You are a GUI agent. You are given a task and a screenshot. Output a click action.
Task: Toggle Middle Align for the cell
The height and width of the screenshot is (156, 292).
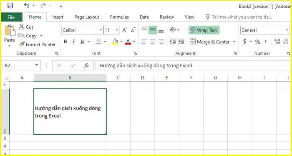click(153, 30)
